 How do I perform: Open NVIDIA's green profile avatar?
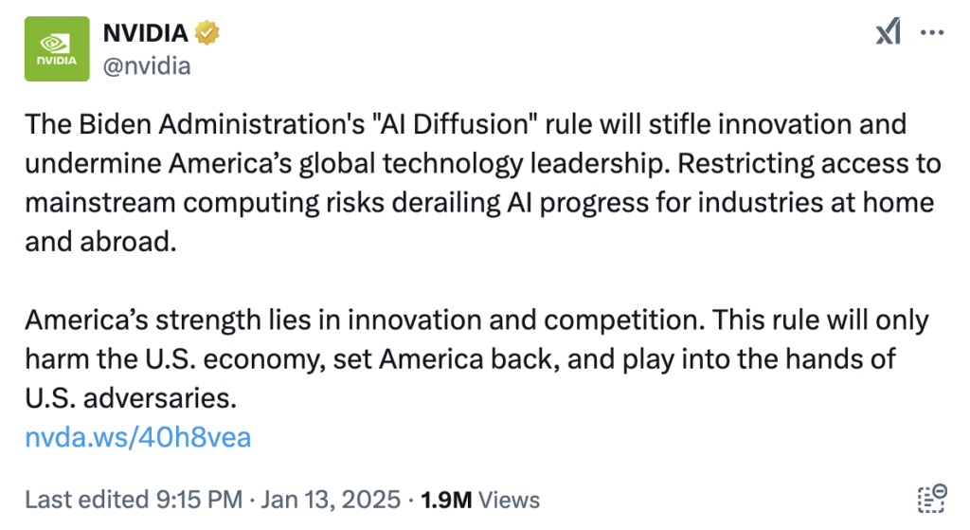[x=56, y=48]
